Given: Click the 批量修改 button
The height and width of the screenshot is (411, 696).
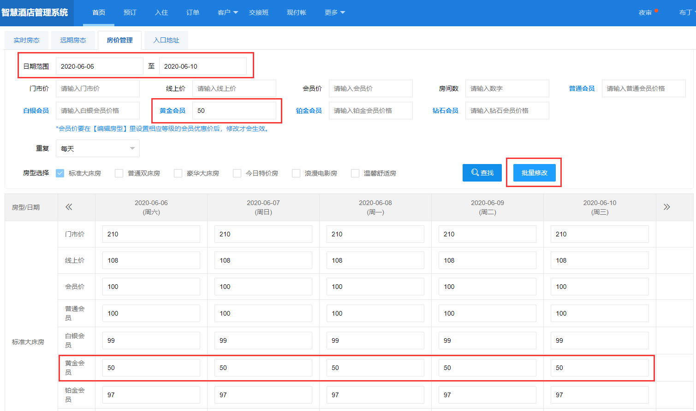Looking at the screenshot, I should 535,173.
